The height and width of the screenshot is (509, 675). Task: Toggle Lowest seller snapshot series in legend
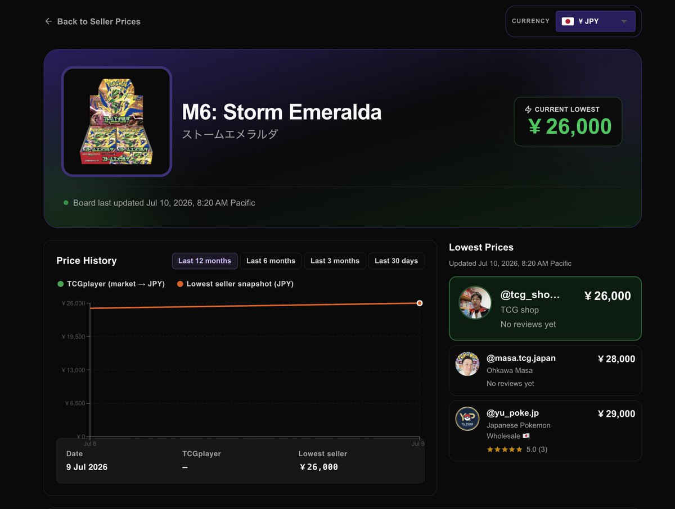[x=235, y=284]
